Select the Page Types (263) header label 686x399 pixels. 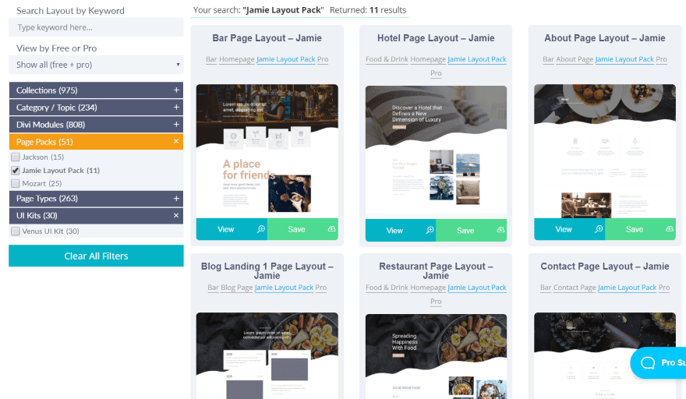pos(48,199)
